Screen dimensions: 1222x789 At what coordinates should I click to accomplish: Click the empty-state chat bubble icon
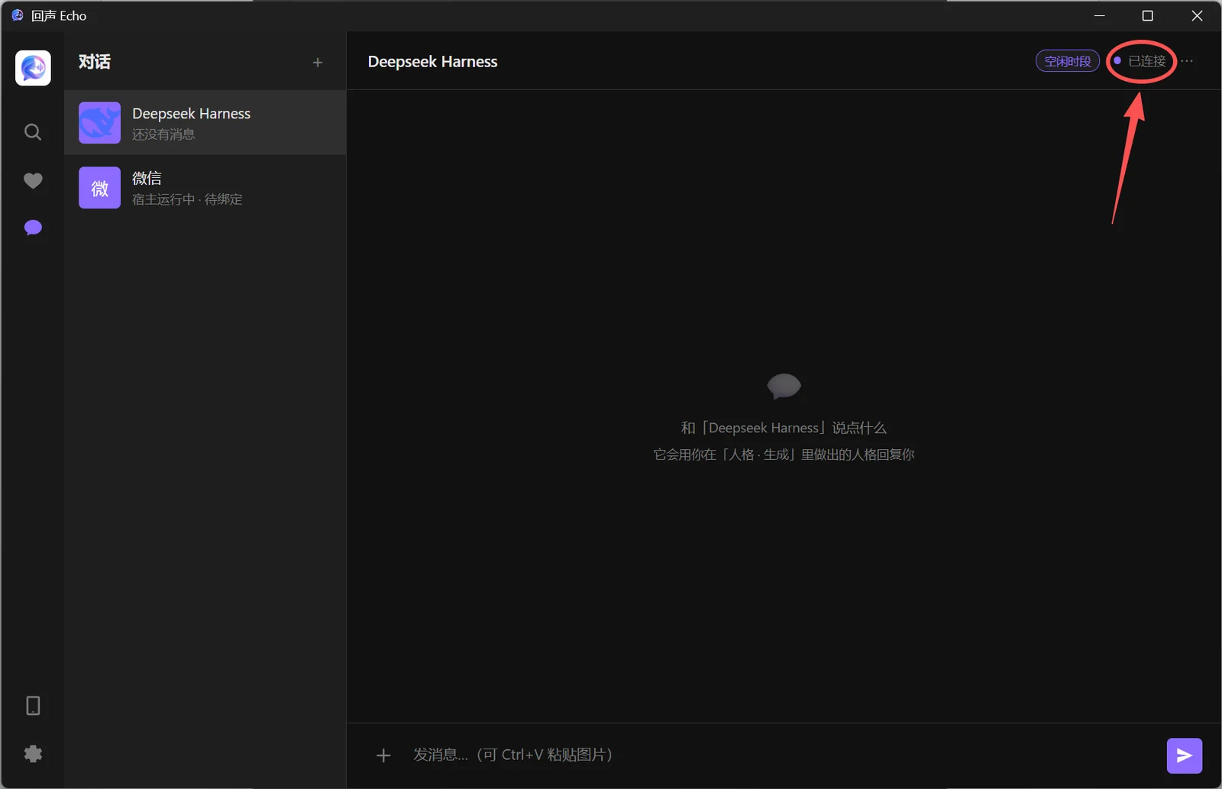784,386
